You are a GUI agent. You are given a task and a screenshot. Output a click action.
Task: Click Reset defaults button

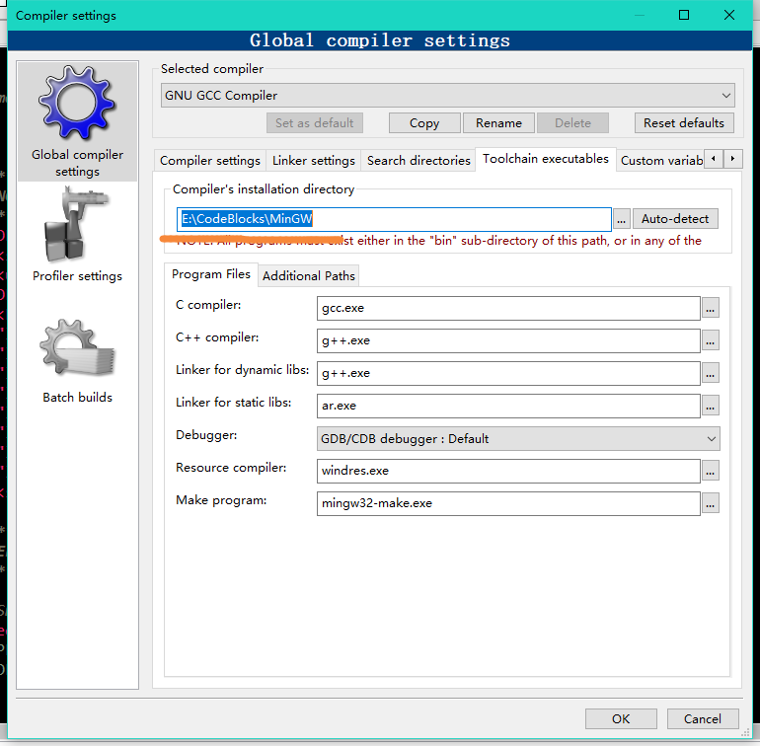(684, 123)
